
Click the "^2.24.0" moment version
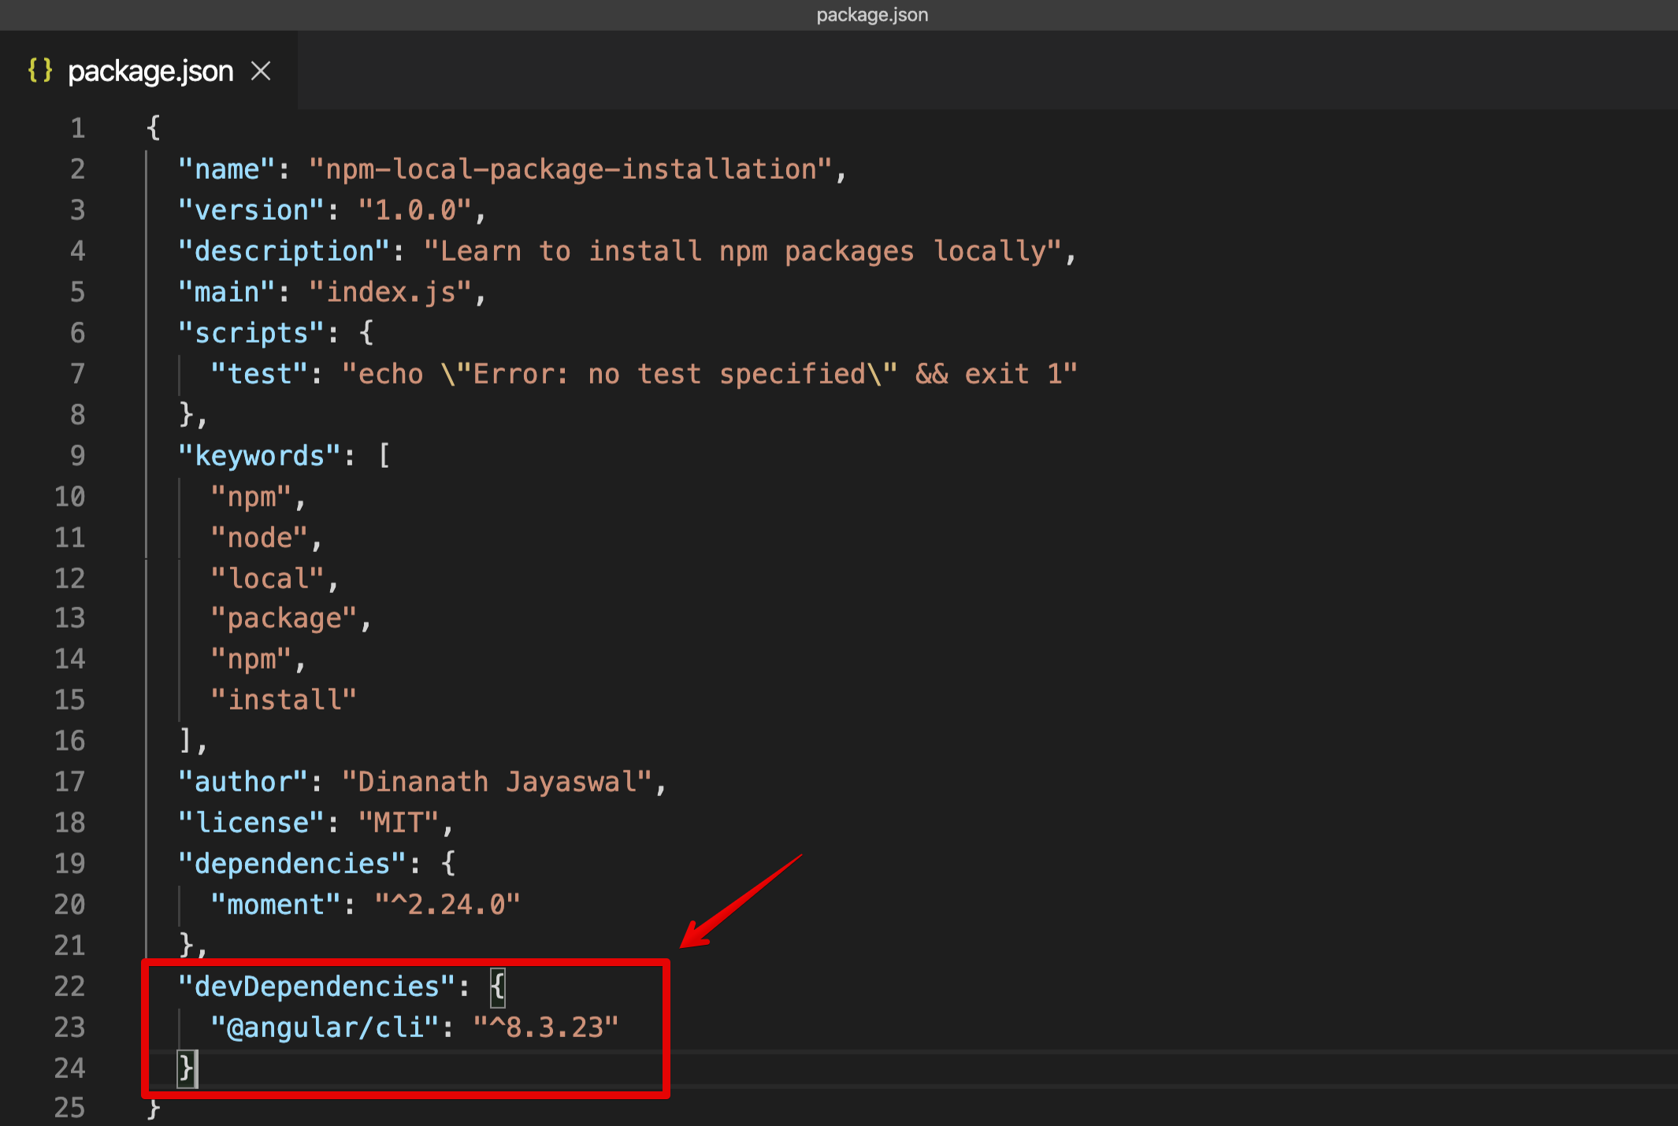click(x=447, y=906)
